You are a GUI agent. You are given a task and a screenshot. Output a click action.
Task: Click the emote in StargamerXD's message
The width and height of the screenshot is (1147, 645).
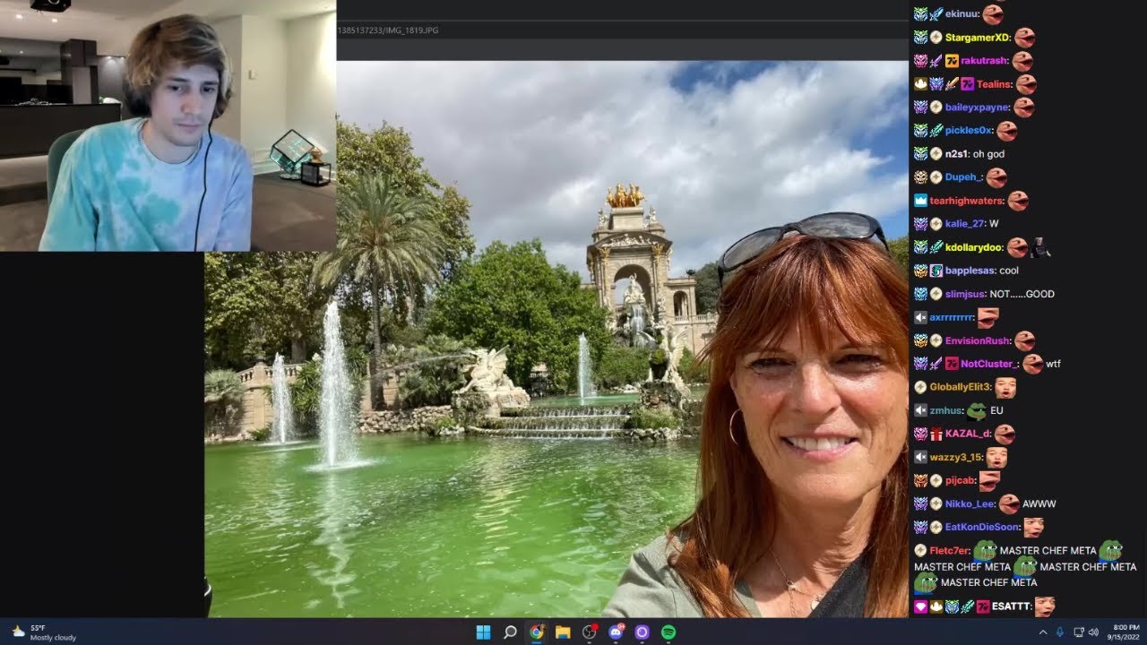tap(1025, 38)
